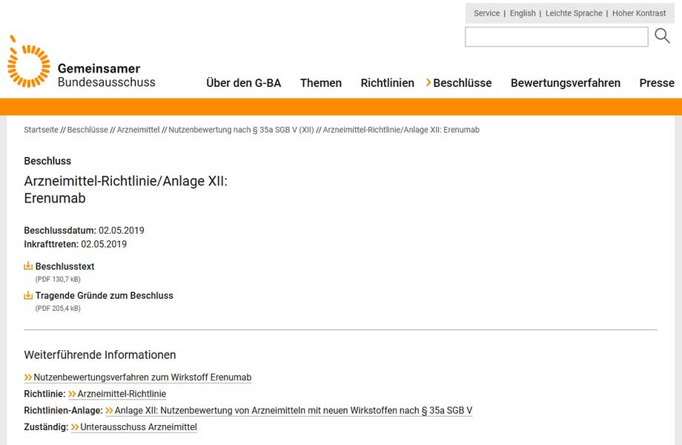682x445 pixels.
Task: Open the Bewertungsverfahren menu
Action: [x=565, y=83]
